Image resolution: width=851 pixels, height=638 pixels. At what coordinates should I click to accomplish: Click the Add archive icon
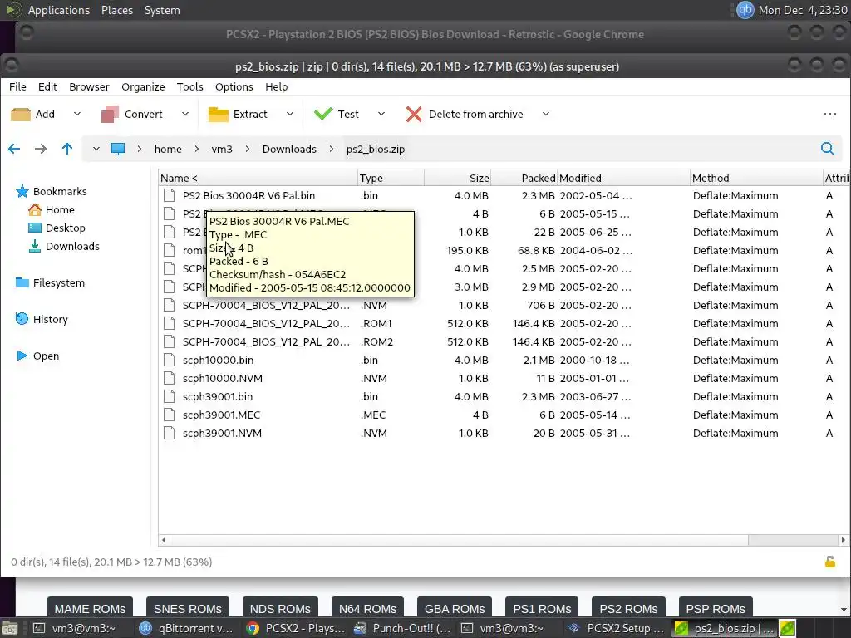point(21,115)
